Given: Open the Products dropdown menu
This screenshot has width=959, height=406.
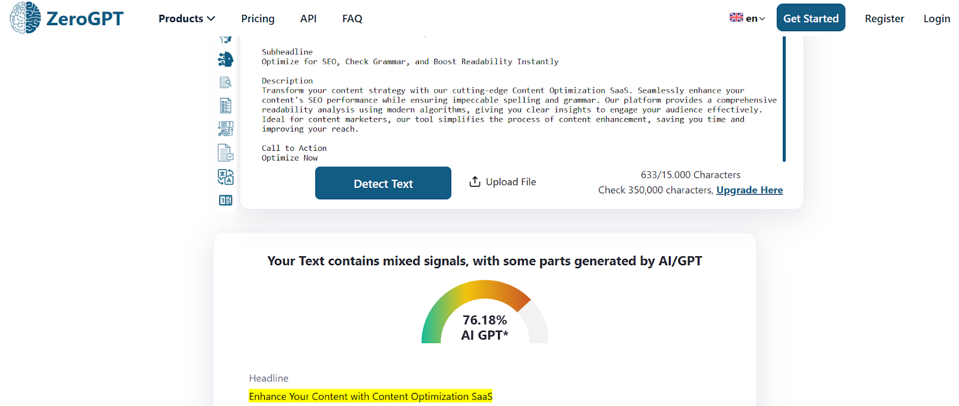Looking at the screenshot, I should (x=186, y=19).
